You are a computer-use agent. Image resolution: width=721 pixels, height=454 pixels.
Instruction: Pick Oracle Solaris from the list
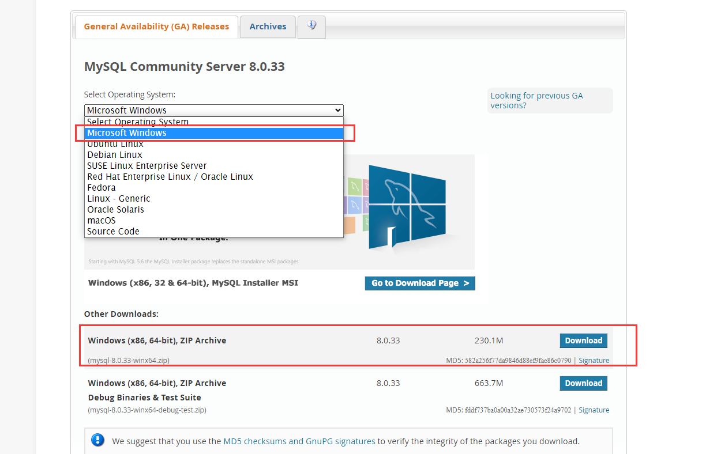[214, 210]
